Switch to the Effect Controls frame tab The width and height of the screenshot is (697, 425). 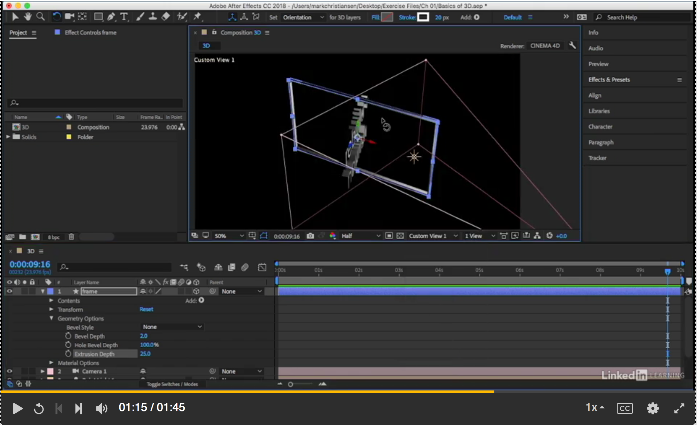coord(90,32)
